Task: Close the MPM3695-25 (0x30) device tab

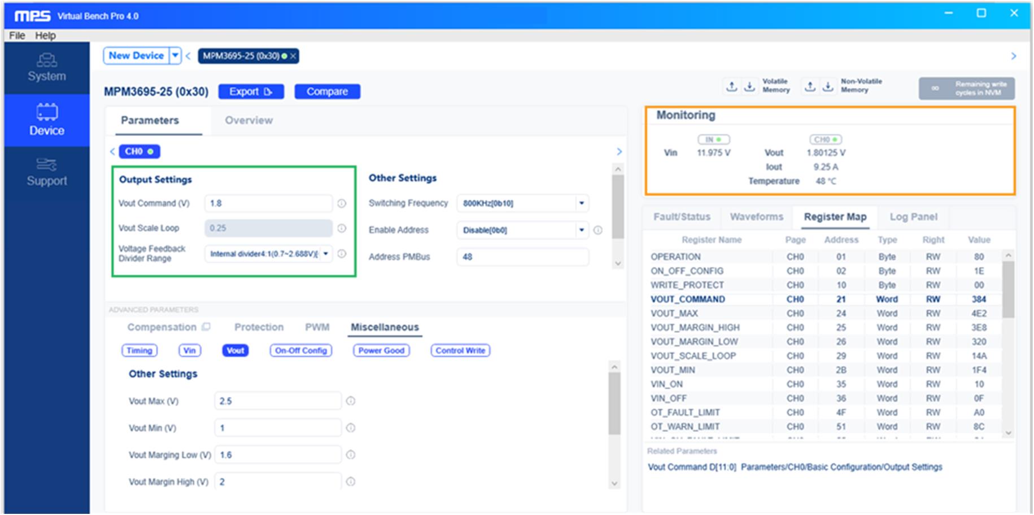Action: (x=293, y=56)
